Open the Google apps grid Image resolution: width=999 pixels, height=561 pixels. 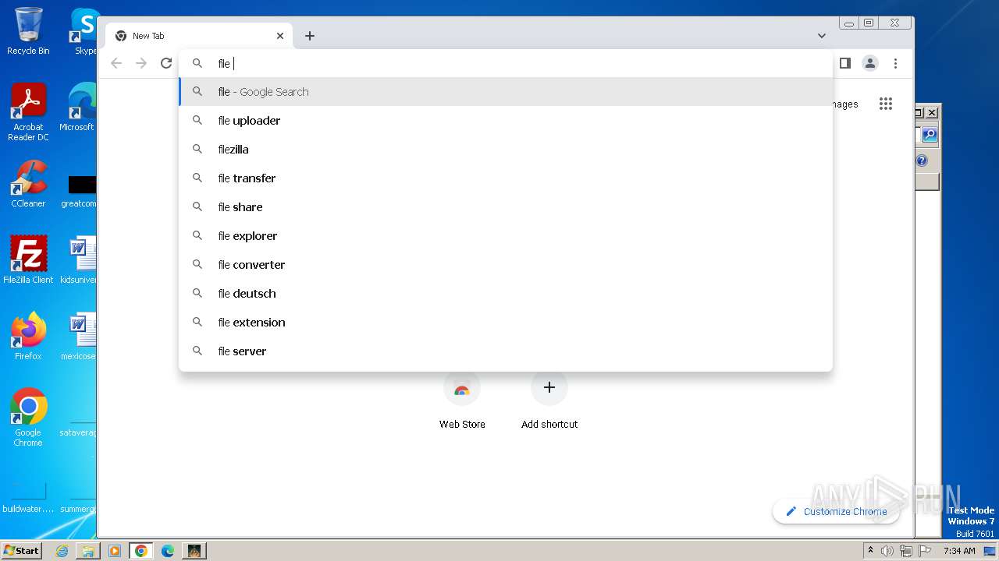coord(885,104)
